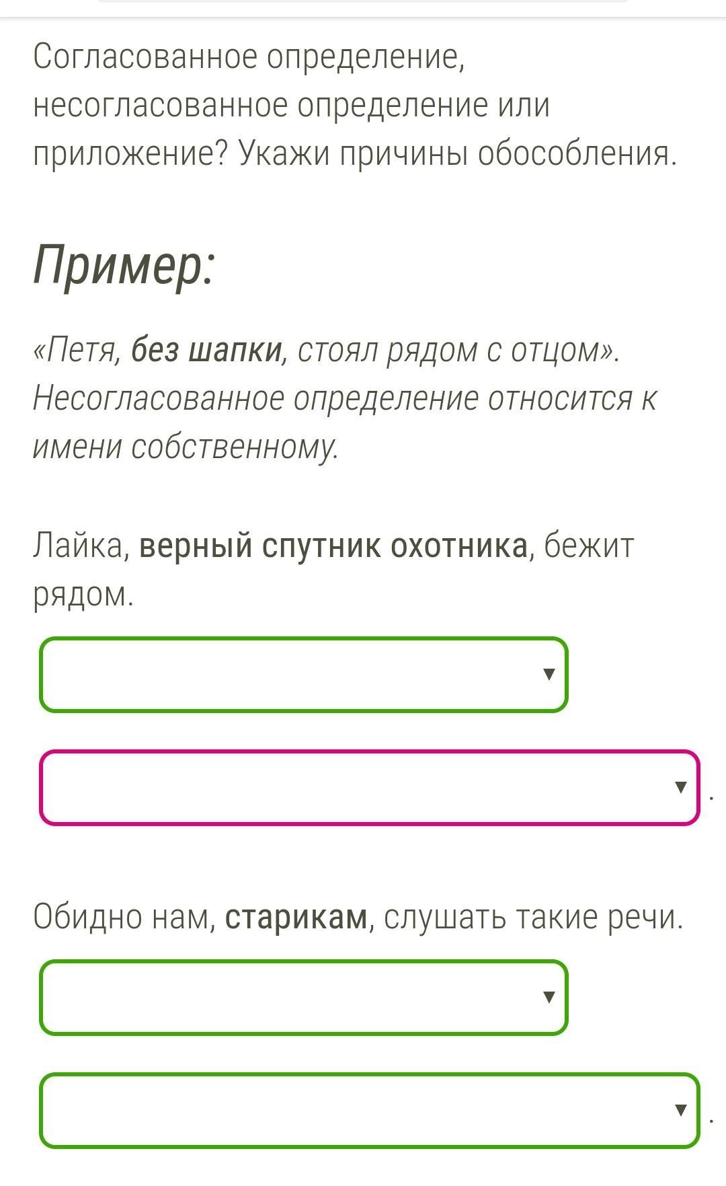Open the pink-bordered dropdown for reason
The height and width of the screenshot is (1186, 726).
(x=368, y=787)
